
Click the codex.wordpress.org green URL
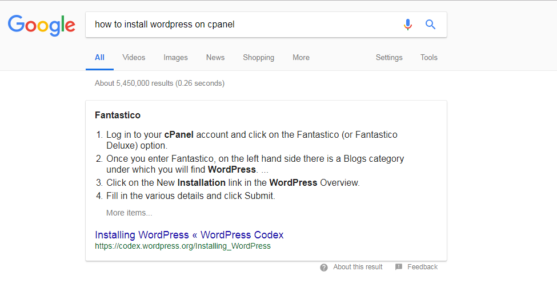point(183,246)
